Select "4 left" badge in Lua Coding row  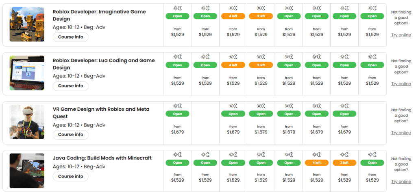point(233,65)
